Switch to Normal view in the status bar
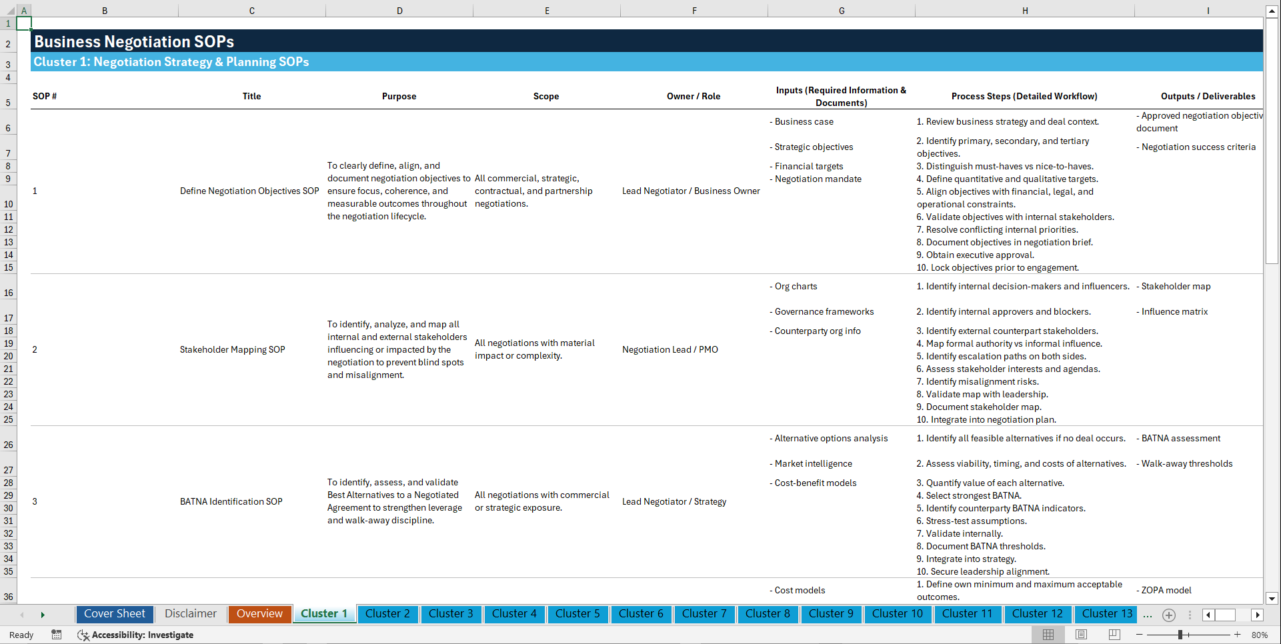The image size is (1281, 644). click(1048, 635)
